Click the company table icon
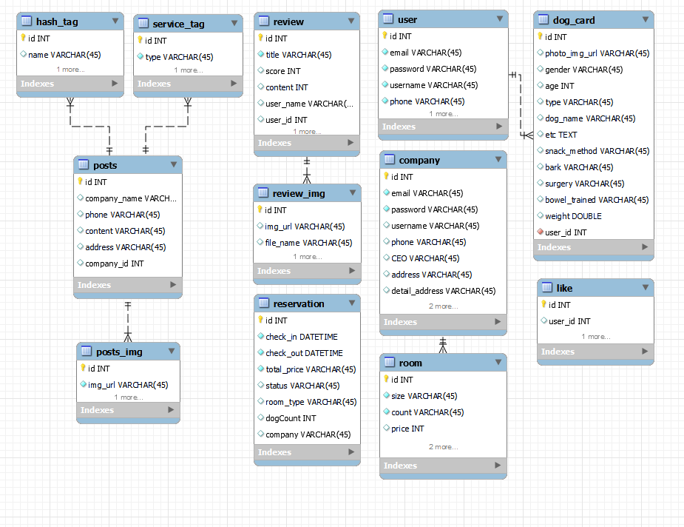Image resolution: width=684 pixels, height=527 pixels. coord(390,159)
